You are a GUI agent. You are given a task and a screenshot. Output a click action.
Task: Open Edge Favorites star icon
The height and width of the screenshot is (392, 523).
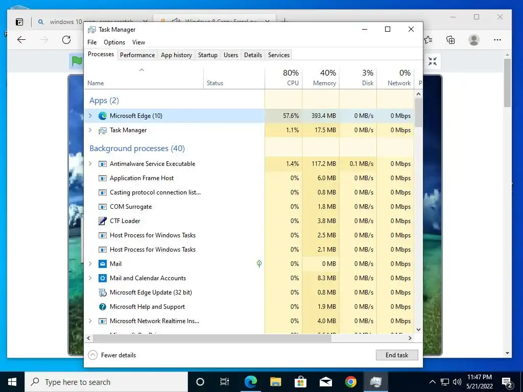tap(429, 40)
